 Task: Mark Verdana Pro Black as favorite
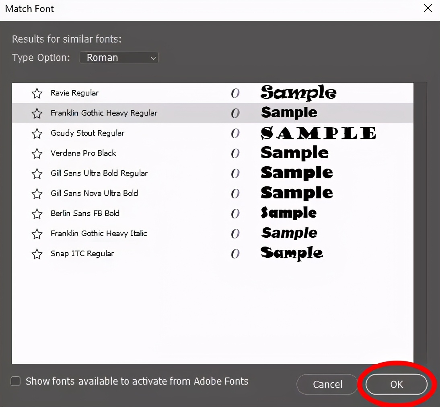tap(37, 154)
